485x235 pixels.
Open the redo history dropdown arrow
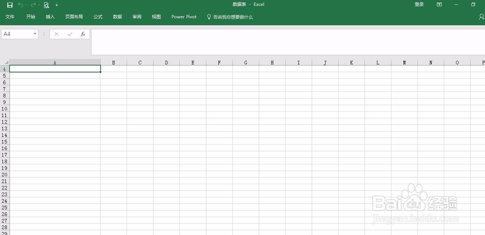(x=39, y=5)
